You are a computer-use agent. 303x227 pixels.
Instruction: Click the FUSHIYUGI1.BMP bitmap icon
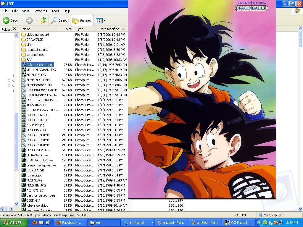(x=24, y=80)
